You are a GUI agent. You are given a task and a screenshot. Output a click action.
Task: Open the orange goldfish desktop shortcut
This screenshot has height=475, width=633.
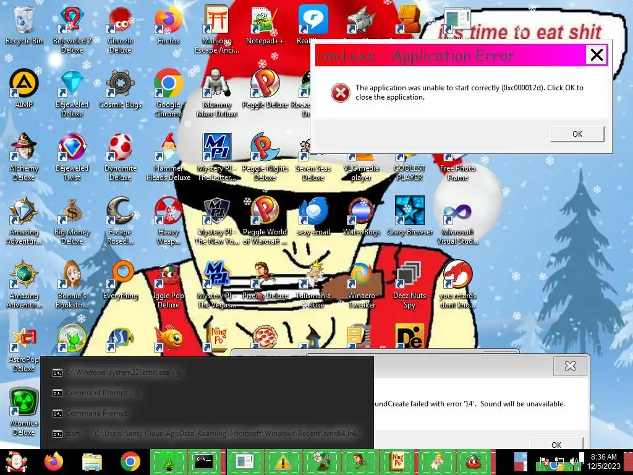[x=168, y=338]
